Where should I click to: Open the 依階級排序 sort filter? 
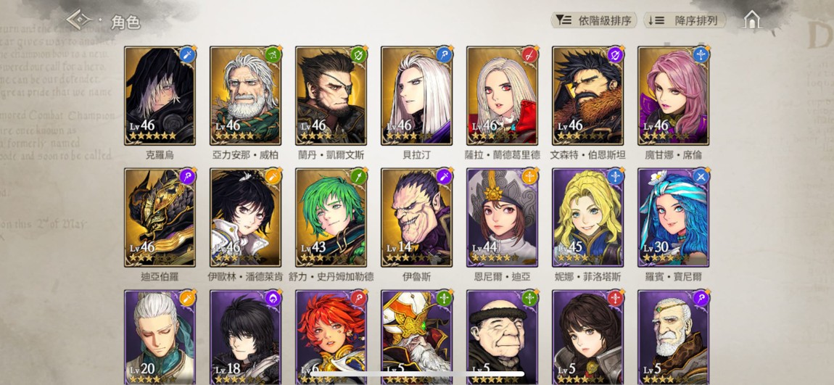(593, 21)
